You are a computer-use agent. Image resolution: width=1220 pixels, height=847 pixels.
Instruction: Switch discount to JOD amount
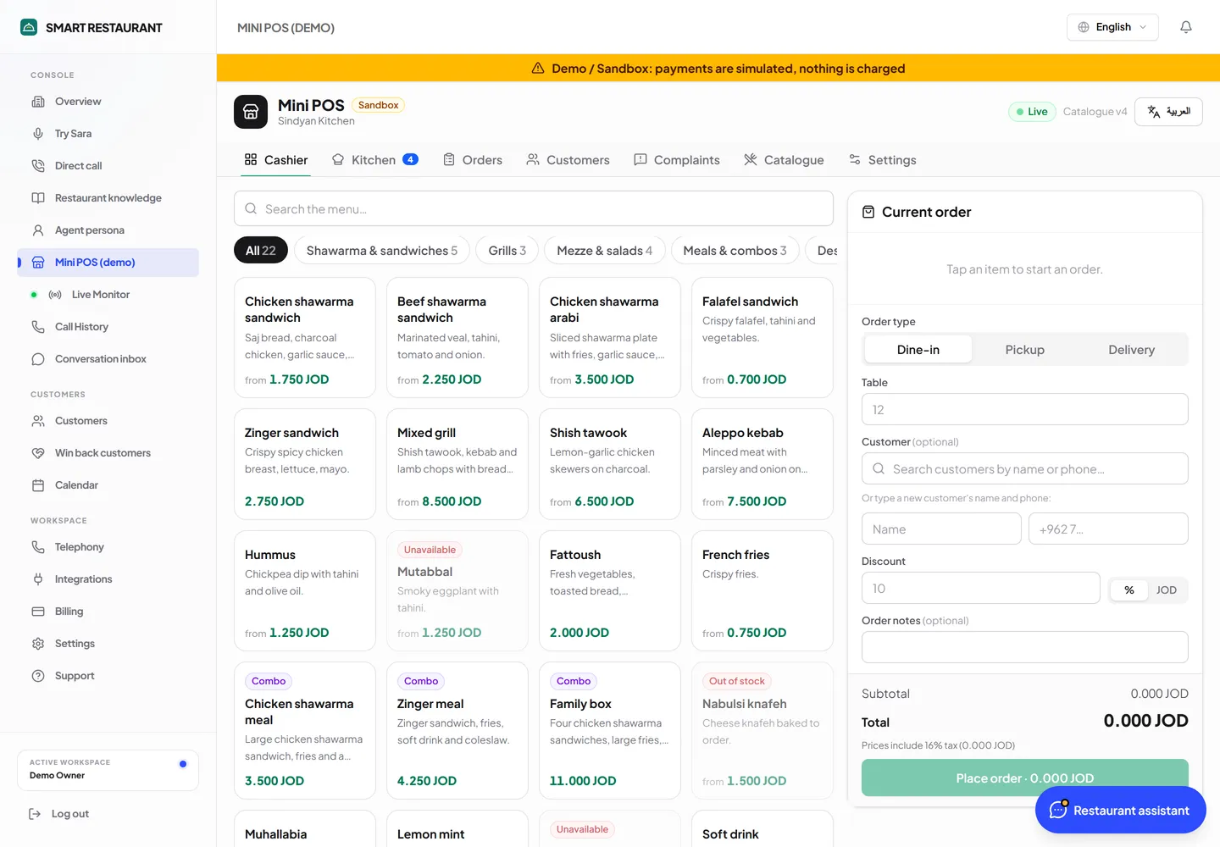(1167, 590)
